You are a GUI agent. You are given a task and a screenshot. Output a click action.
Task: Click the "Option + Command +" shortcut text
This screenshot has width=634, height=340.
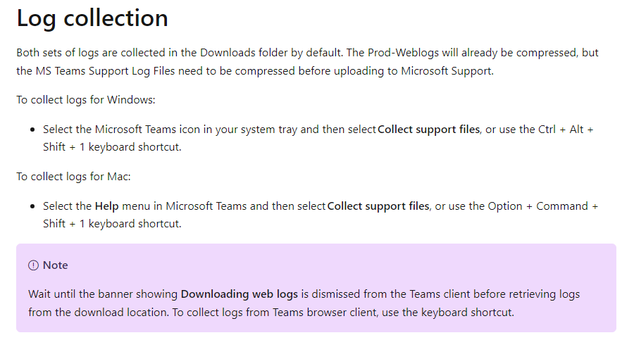point(543,206)
